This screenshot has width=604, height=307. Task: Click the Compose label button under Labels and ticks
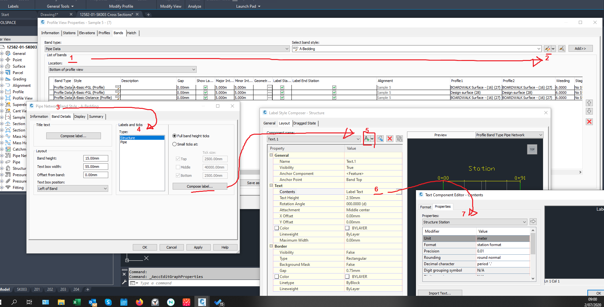[200, 186]
